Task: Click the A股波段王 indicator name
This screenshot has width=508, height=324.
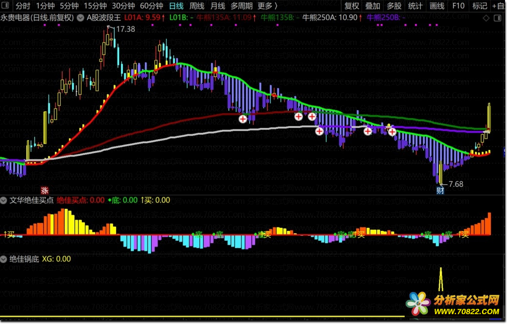Action: tap(104, 18)
